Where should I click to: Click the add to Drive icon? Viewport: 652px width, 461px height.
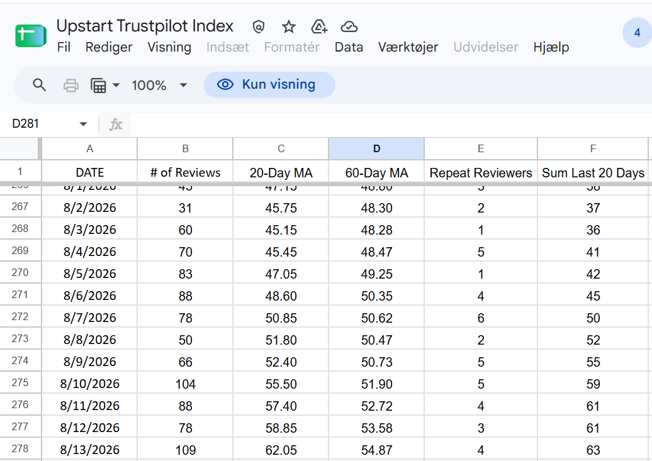(319, 27)
